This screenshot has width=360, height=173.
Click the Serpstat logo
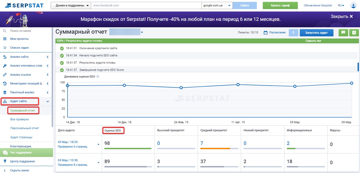[24, 5]
